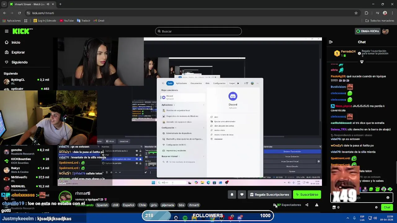
Task: Open BykingCL channel in following list
Action: [26, 81]
